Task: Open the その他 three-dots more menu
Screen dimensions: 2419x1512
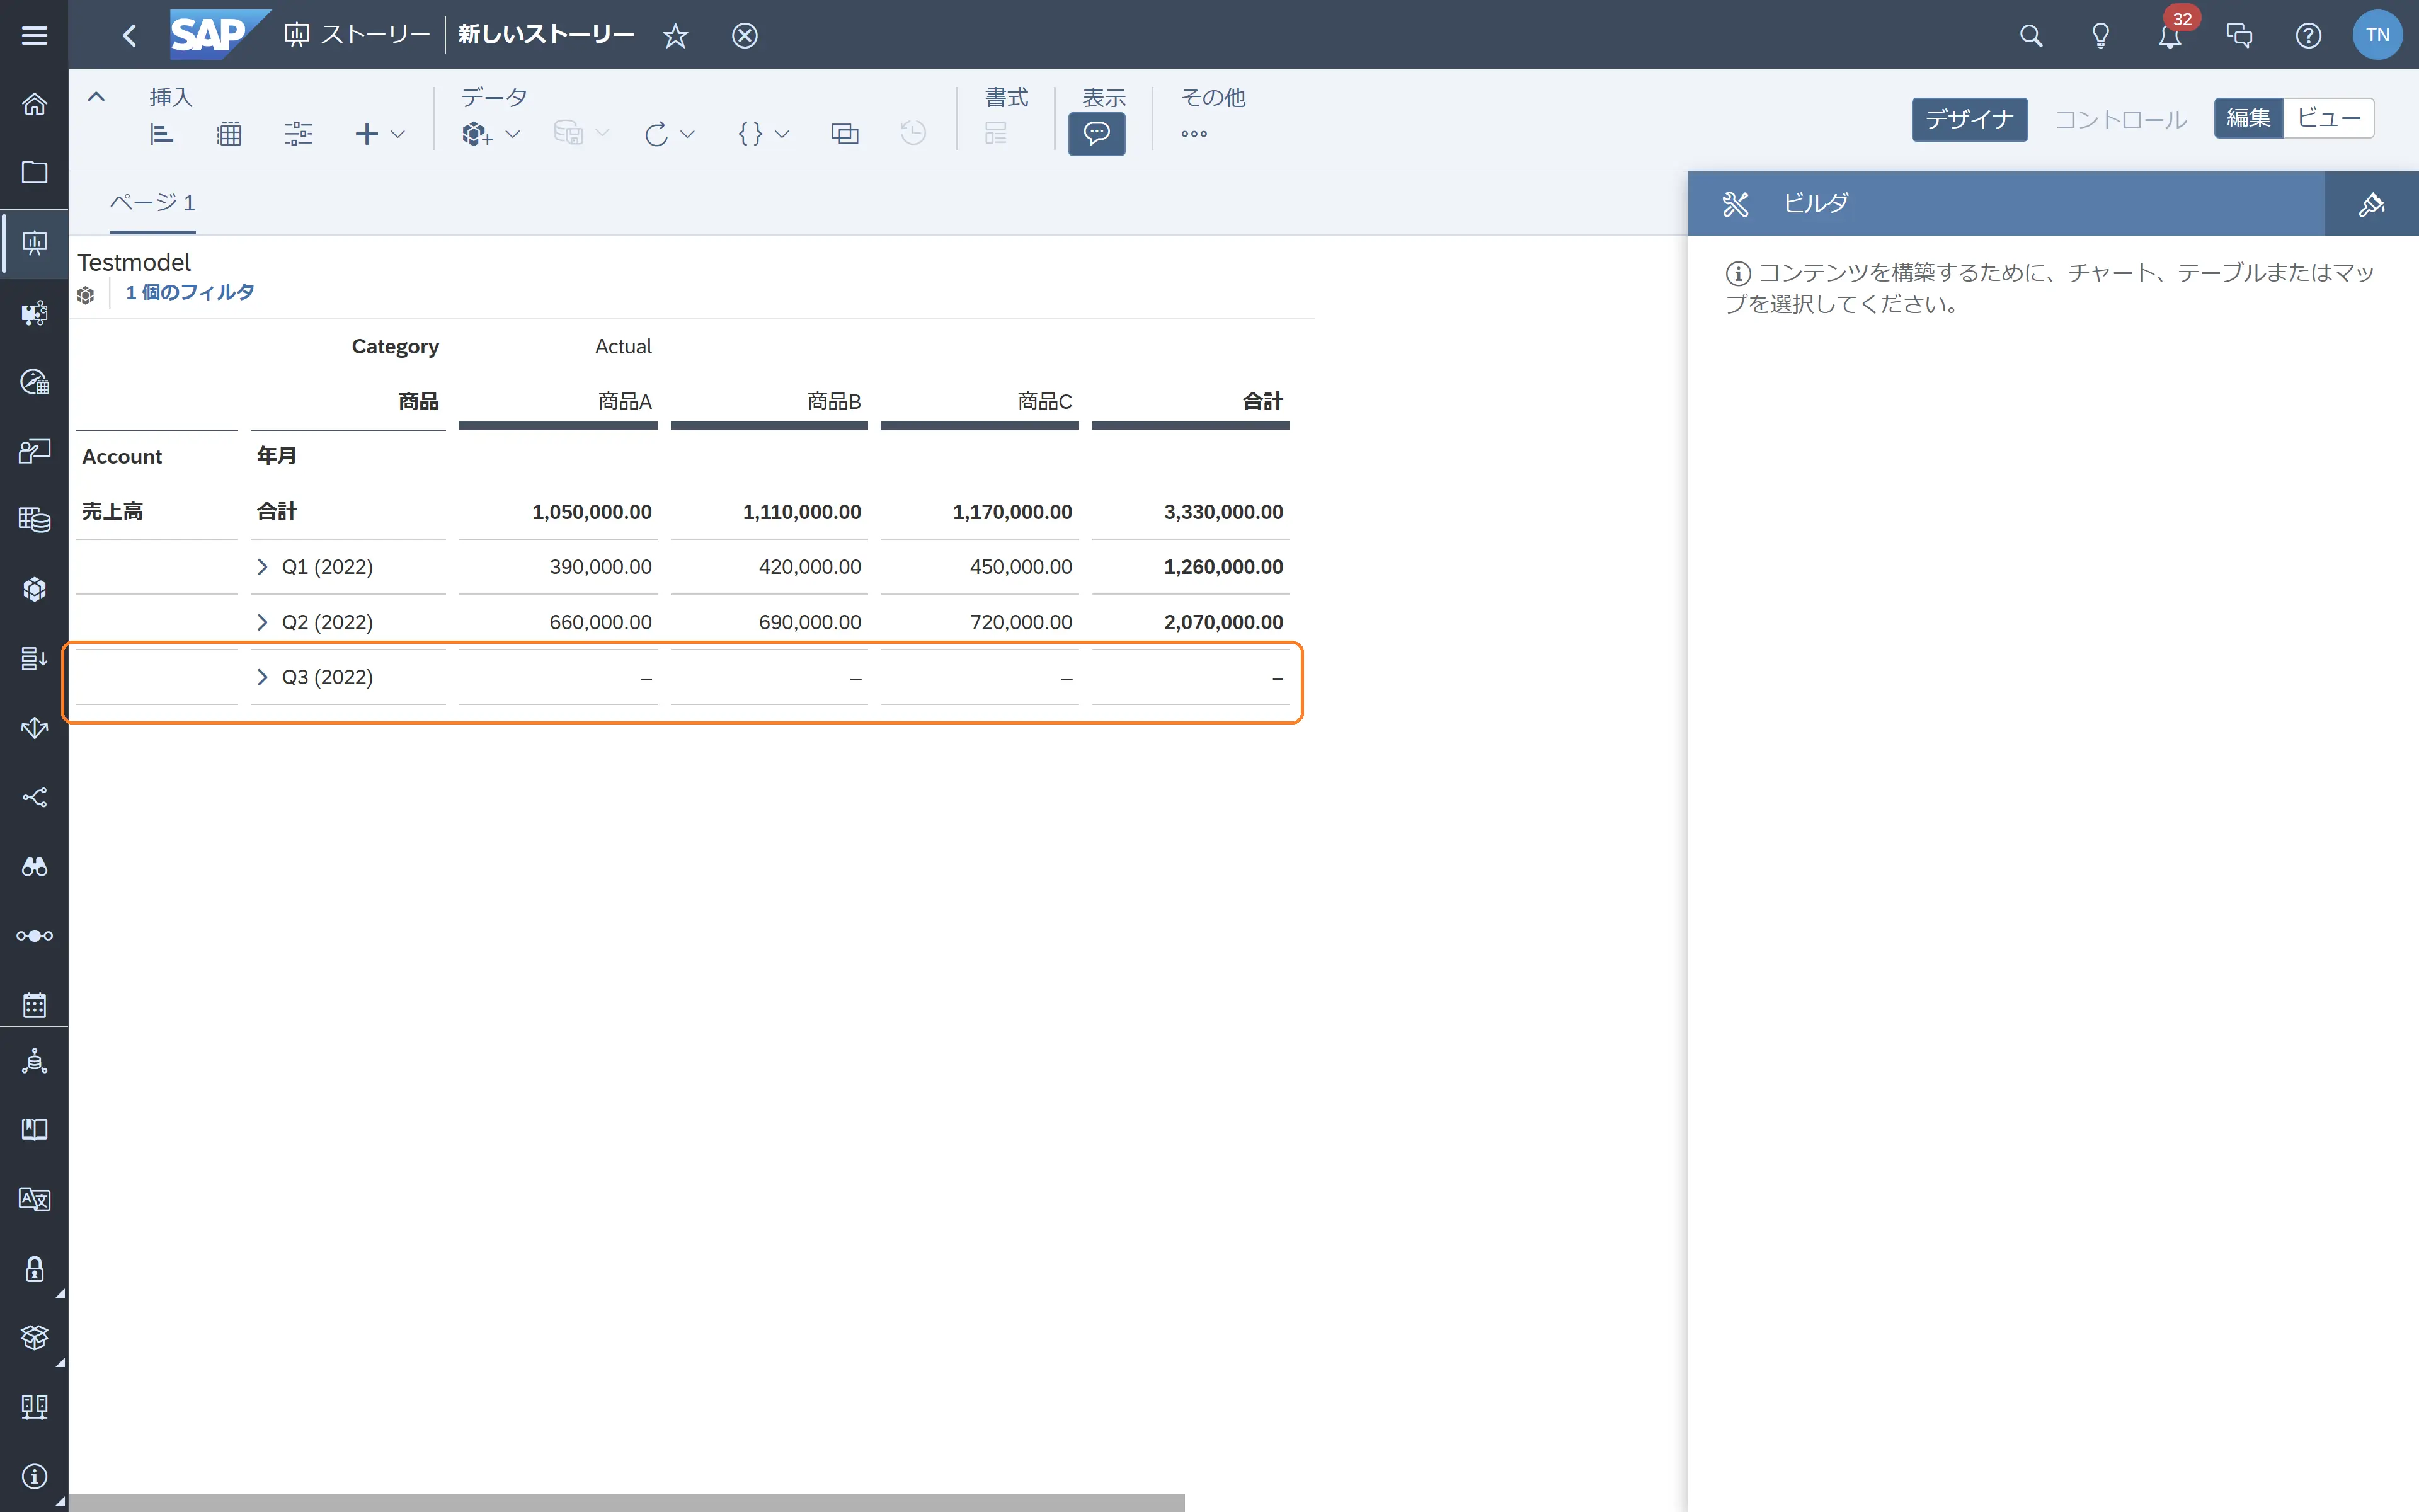Action: pos(1194,133)
